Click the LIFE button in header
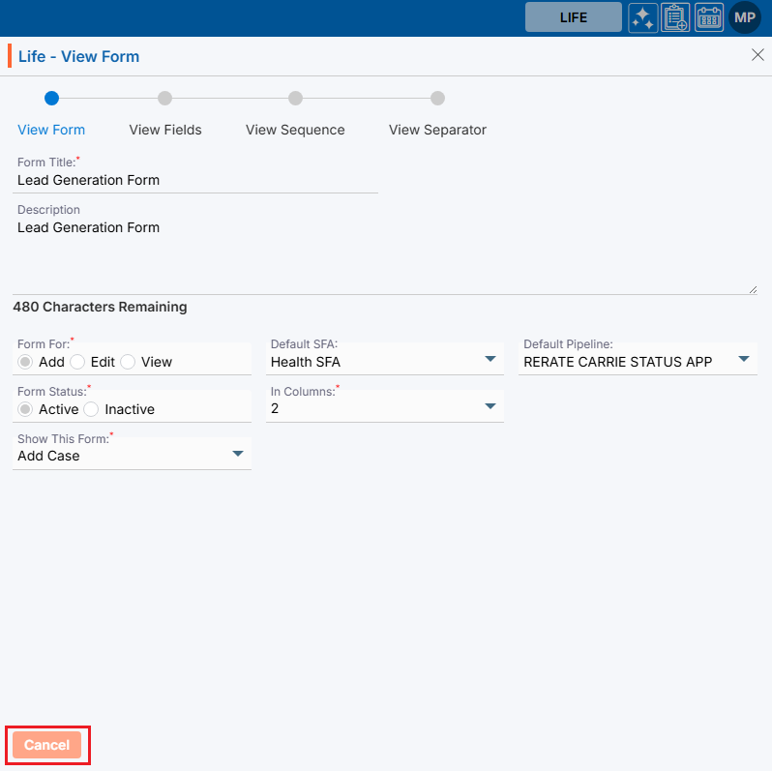 [574, 17]
